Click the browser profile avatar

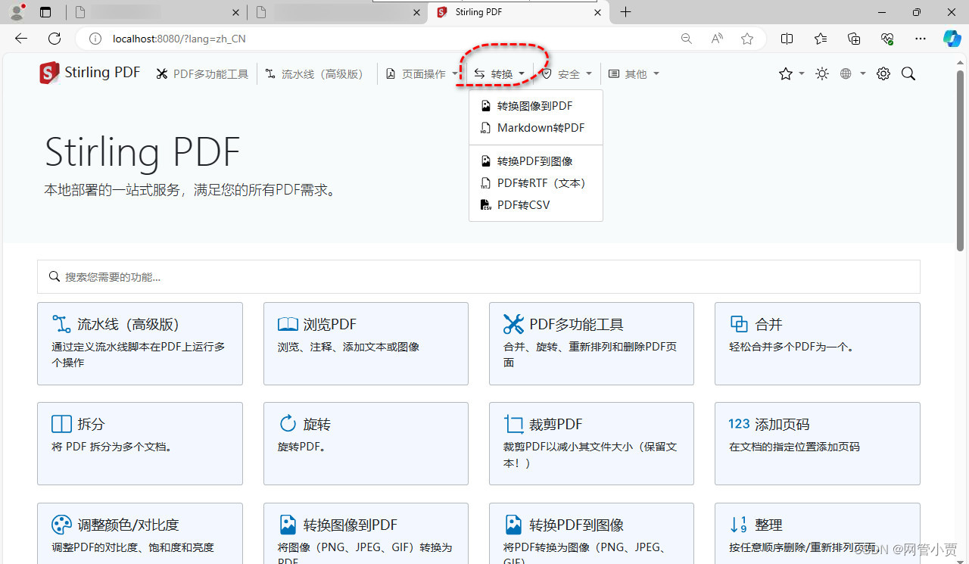click(17, 12)
